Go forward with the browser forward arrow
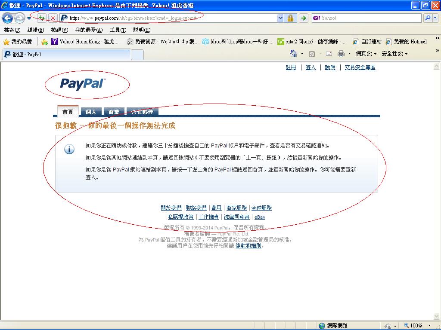The width and height of the screenshot is (441, 330). 19,18
